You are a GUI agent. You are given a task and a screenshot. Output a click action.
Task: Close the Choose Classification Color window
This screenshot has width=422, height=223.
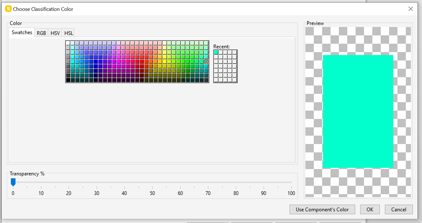[x=410, y=9]
